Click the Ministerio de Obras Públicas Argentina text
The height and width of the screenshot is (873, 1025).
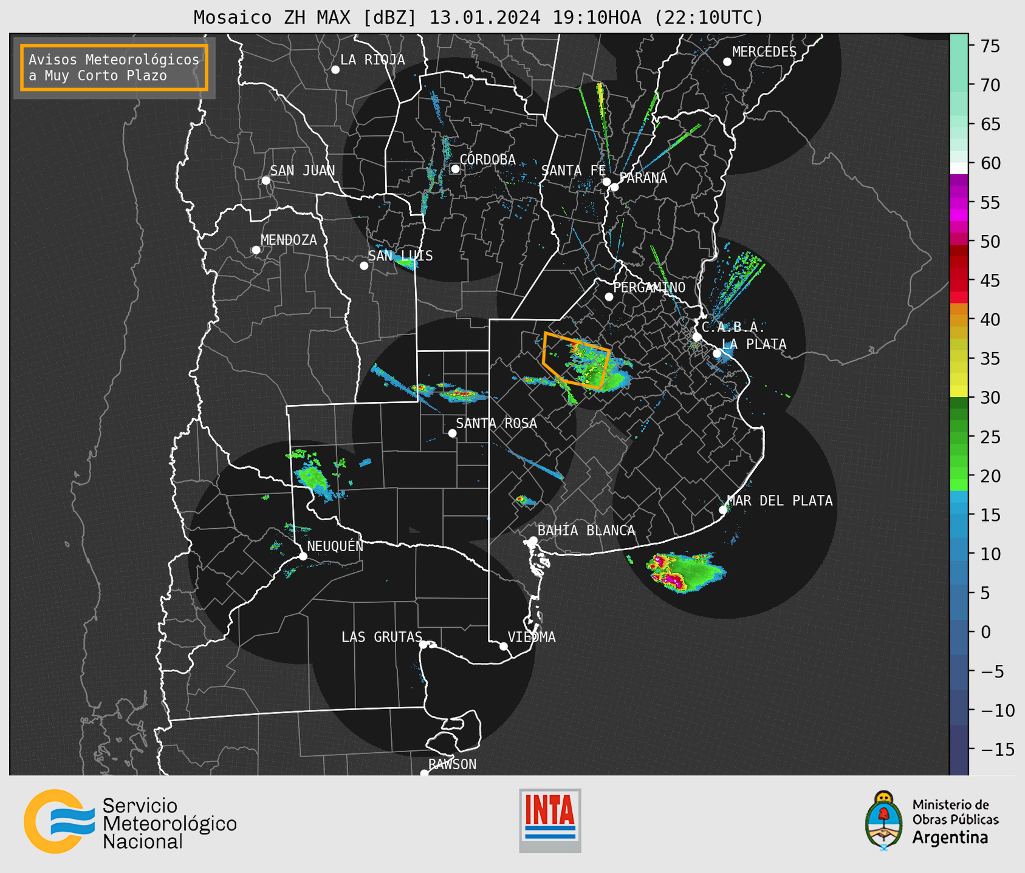pos(955,821)
